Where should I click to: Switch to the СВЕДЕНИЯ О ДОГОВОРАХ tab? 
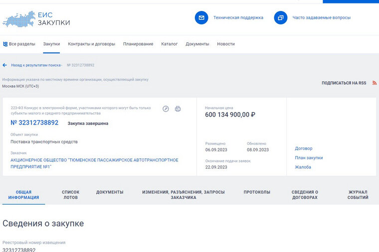pos(305,195)
